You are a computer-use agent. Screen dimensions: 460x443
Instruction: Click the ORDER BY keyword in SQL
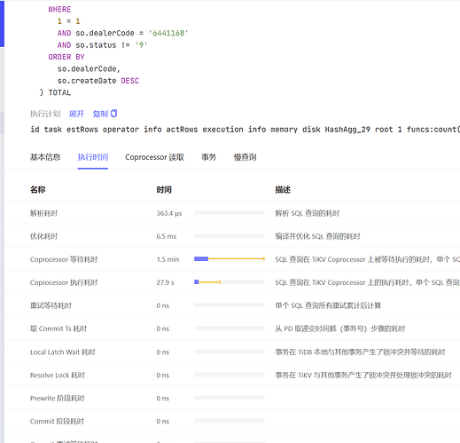click(x=66, y=57)
